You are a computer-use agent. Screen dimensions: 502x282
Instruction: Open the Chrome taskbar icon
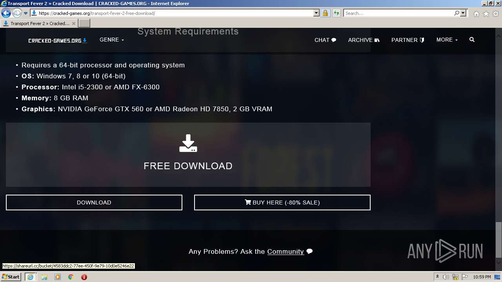tap(71, 277)
